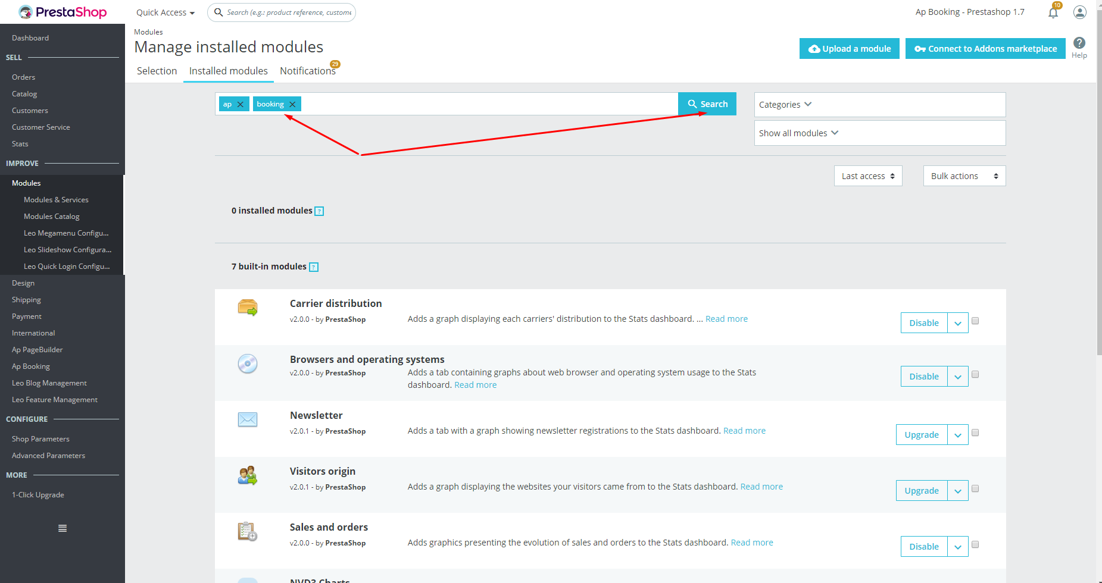Open 1-Click Upgrade in the sidebar
The width and height of the screenshot is (1102, 583).
[x=38, y=495]
